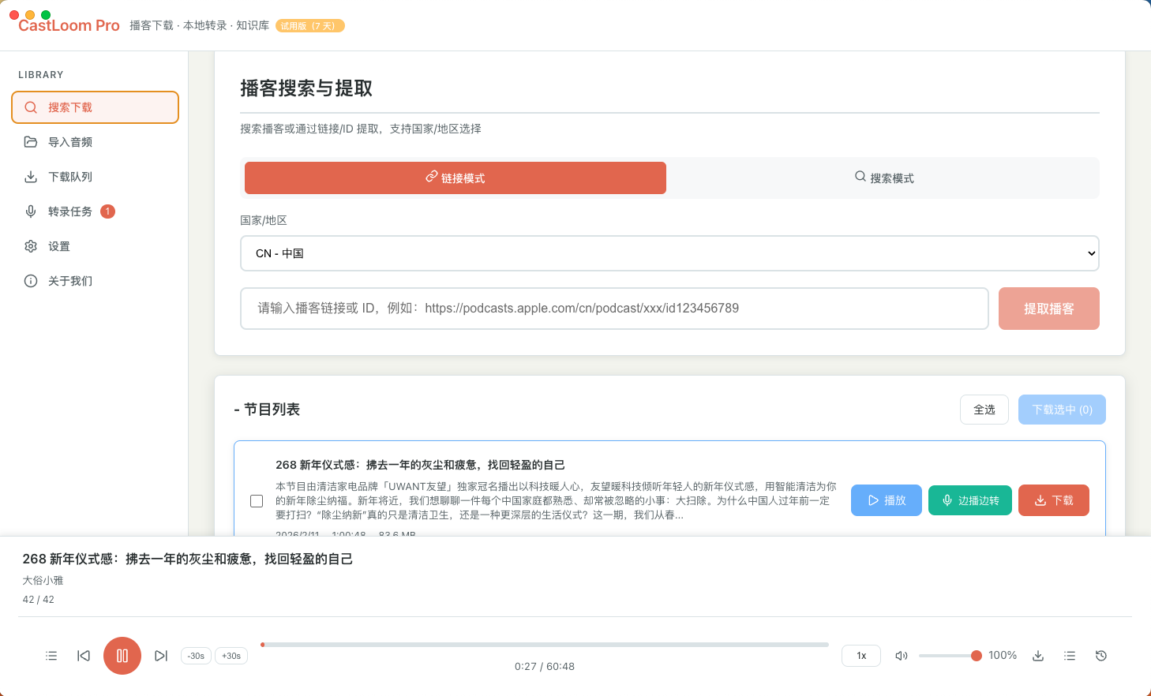Open the CN - 中国 country dropdown

coord(669,253)
